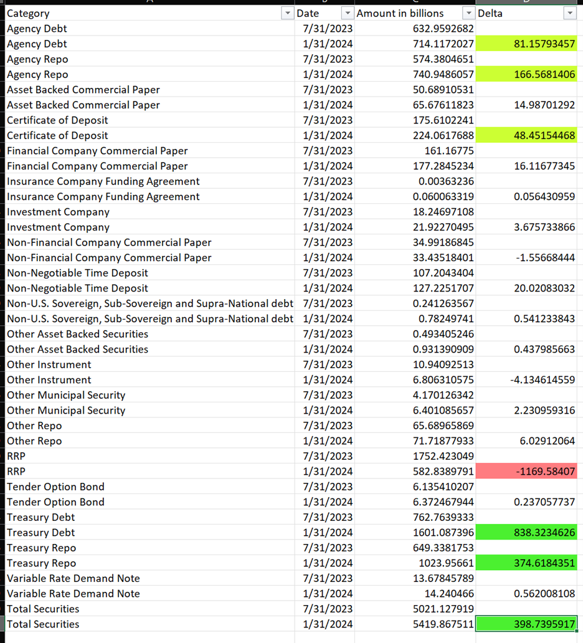Select amount cell 649.3381753
583x643 pixels.
click(415, 548)
